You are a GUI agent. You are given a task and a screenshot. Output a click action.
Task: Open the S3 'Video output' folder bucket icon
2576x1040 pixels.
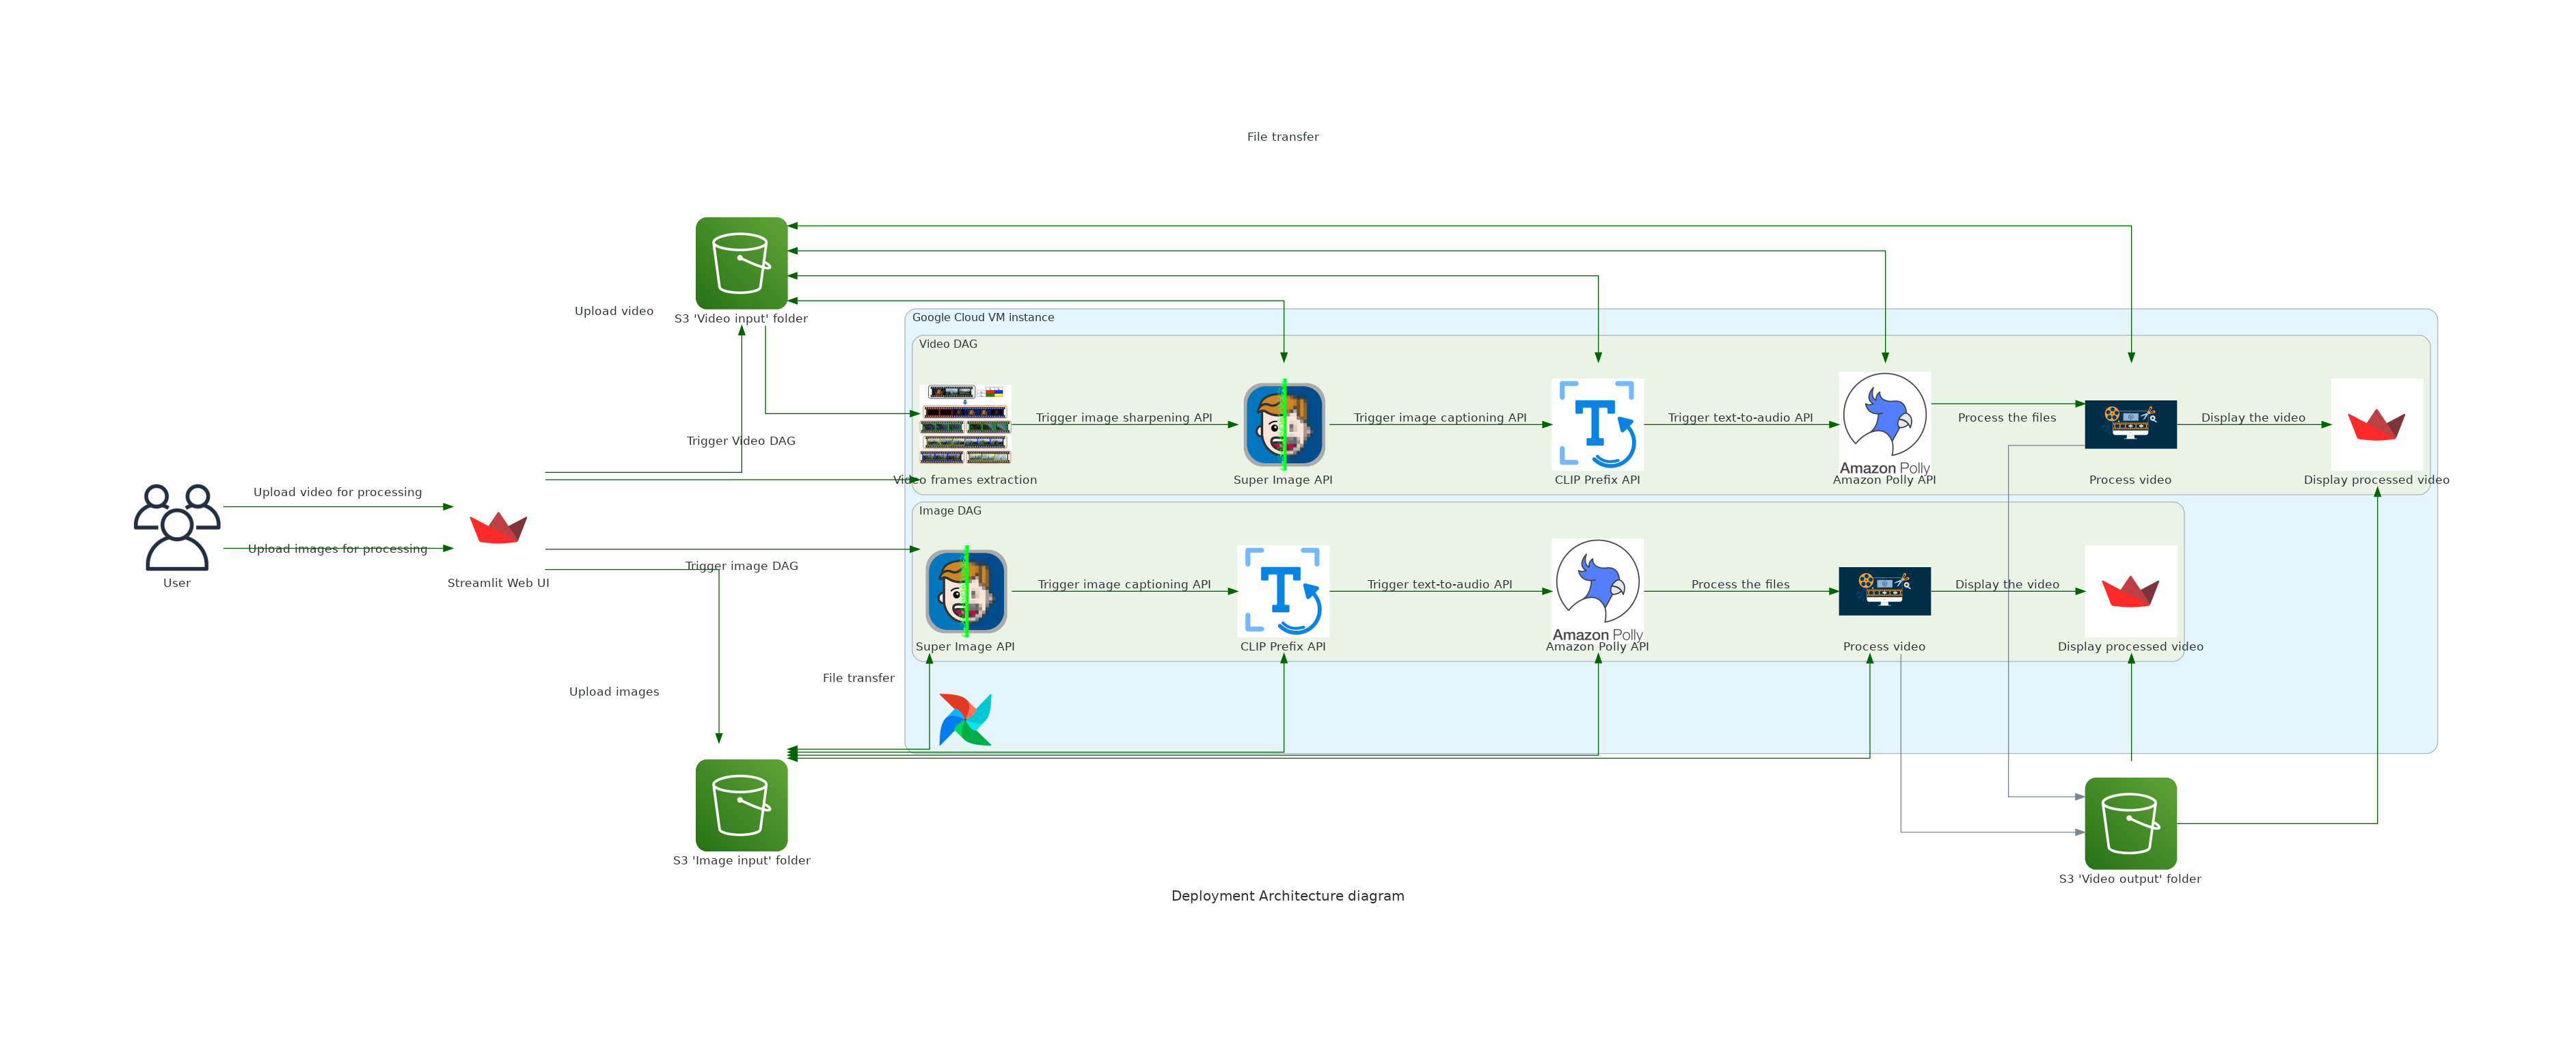coord(2130,822)
